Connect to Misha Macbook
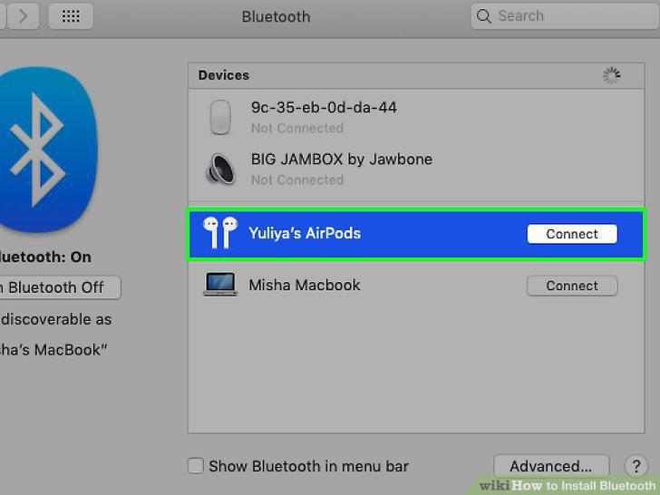This screenshot has width=660, height=495. [572, 286]
